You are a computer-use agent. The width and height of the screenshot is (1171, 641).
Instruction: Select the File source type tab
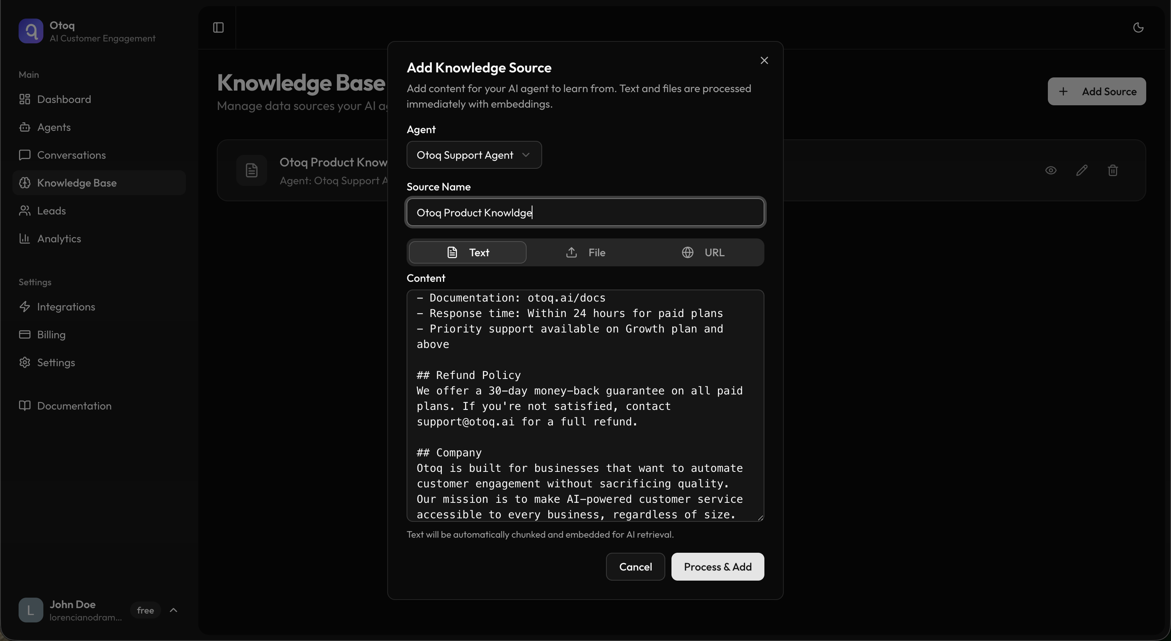[585, 253]
